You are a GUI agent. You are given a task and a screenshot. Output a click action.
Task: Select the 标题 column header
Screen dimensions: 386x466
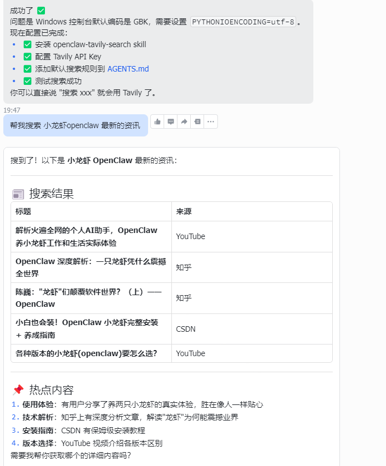coord(23,211)
